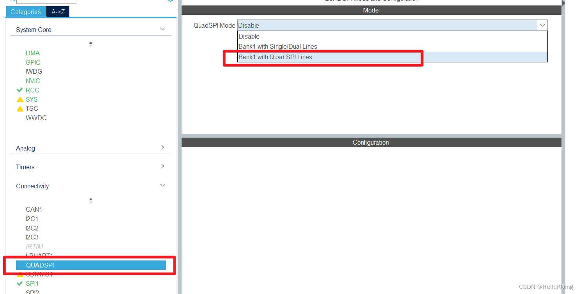Select SPI1 in Connectivity
Viewport: 579px width, 294px height.
(x=32, y=283)
